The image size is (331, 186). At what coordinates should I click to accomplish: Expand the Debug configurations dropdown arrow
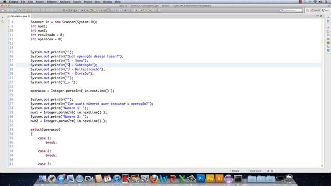66,10
